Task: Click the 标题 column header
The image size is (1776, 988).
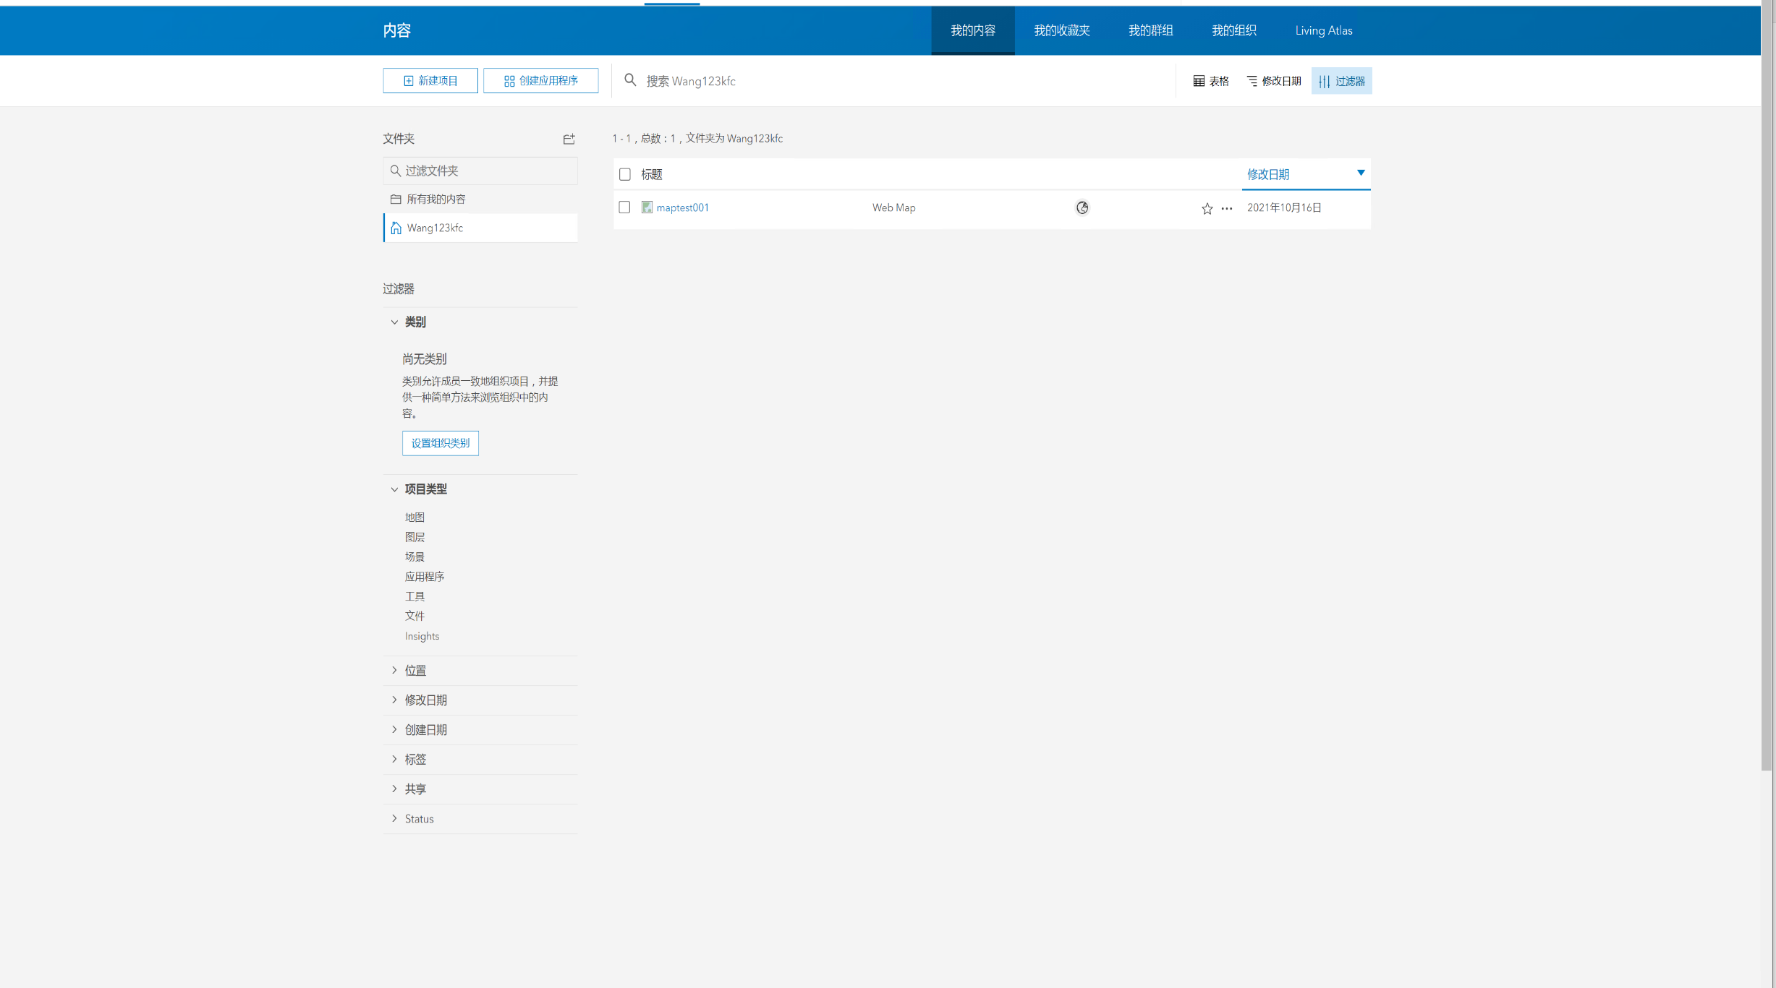Action: 652,174
